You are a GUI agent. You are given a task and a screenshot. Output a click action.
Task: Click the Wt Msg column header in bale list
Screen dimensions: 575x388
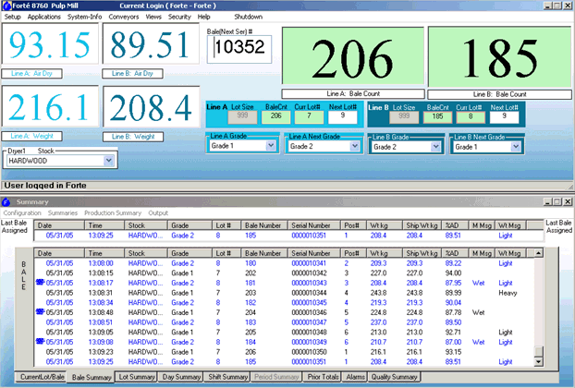click(x=510, y=253)
